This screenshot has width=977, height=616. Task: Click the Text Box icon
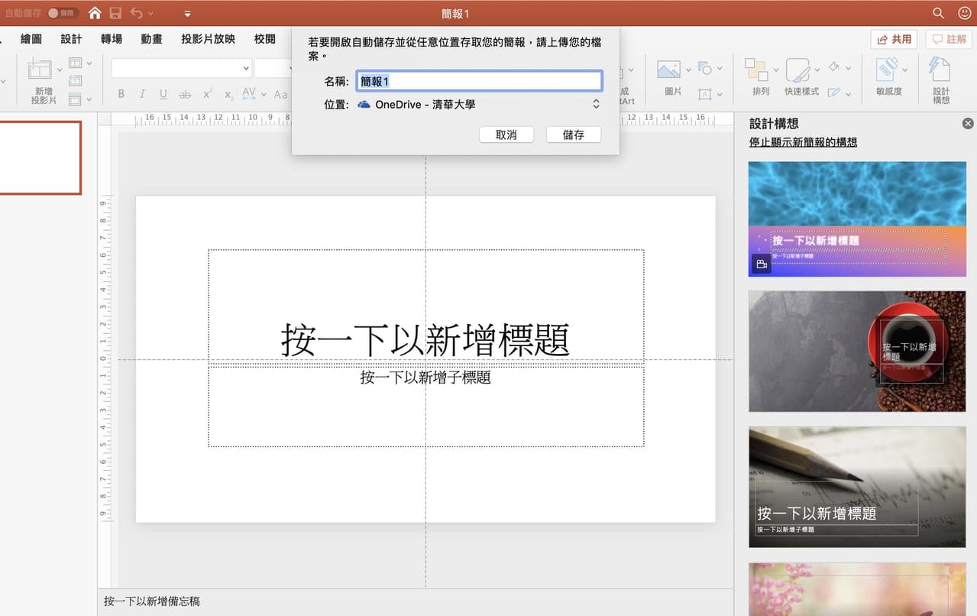click(x=705, y=94)
